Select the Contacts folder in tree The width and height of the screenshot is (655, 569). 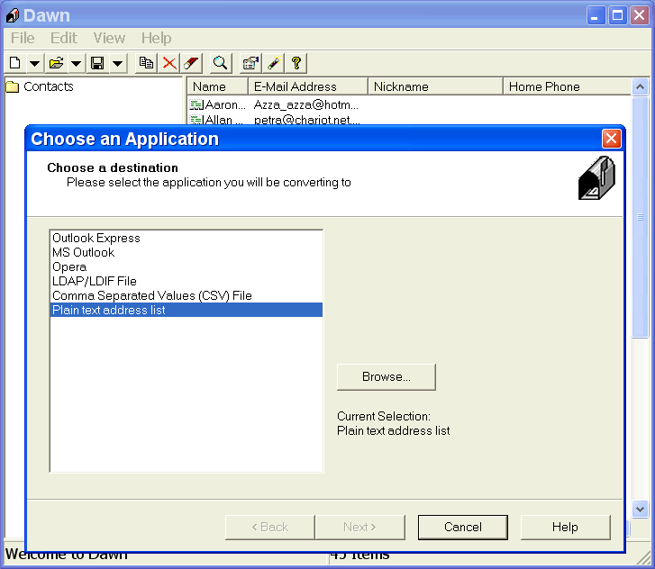click(41, 86)
